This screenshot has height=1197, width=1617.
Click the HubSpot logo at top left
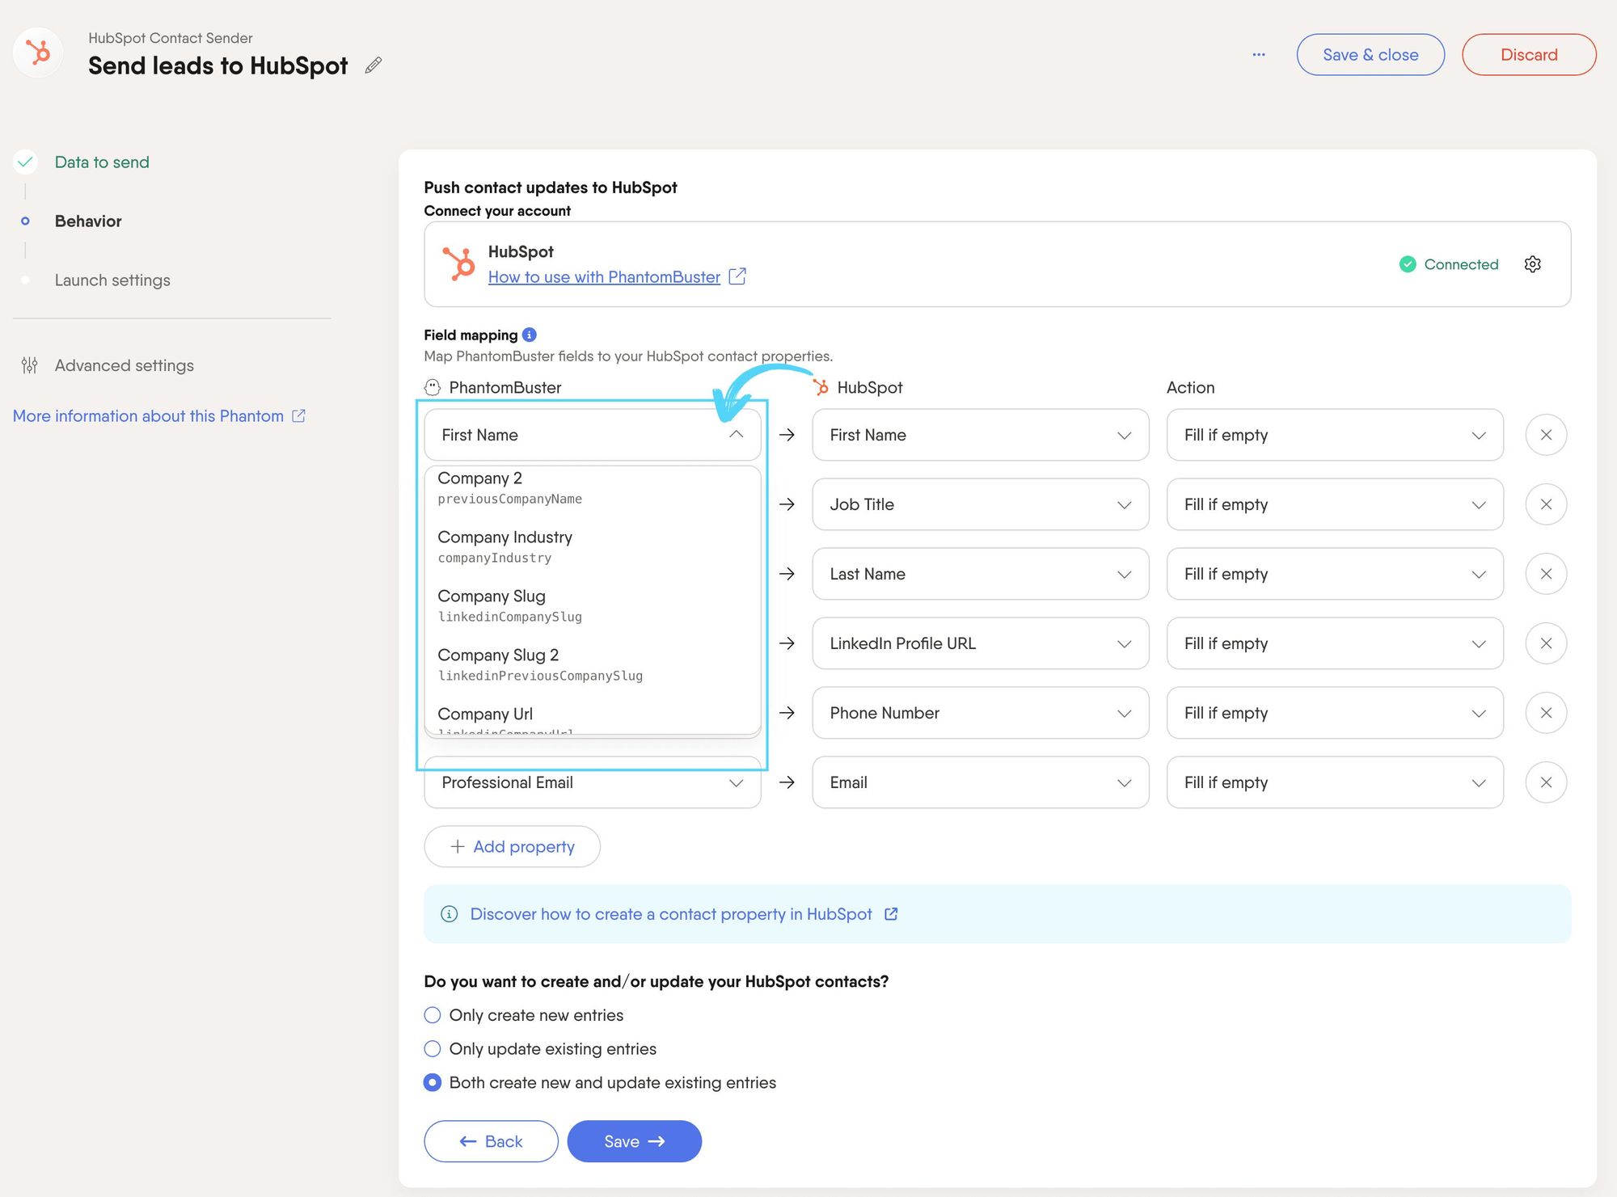pyautogui.click(x=37, y=53)
